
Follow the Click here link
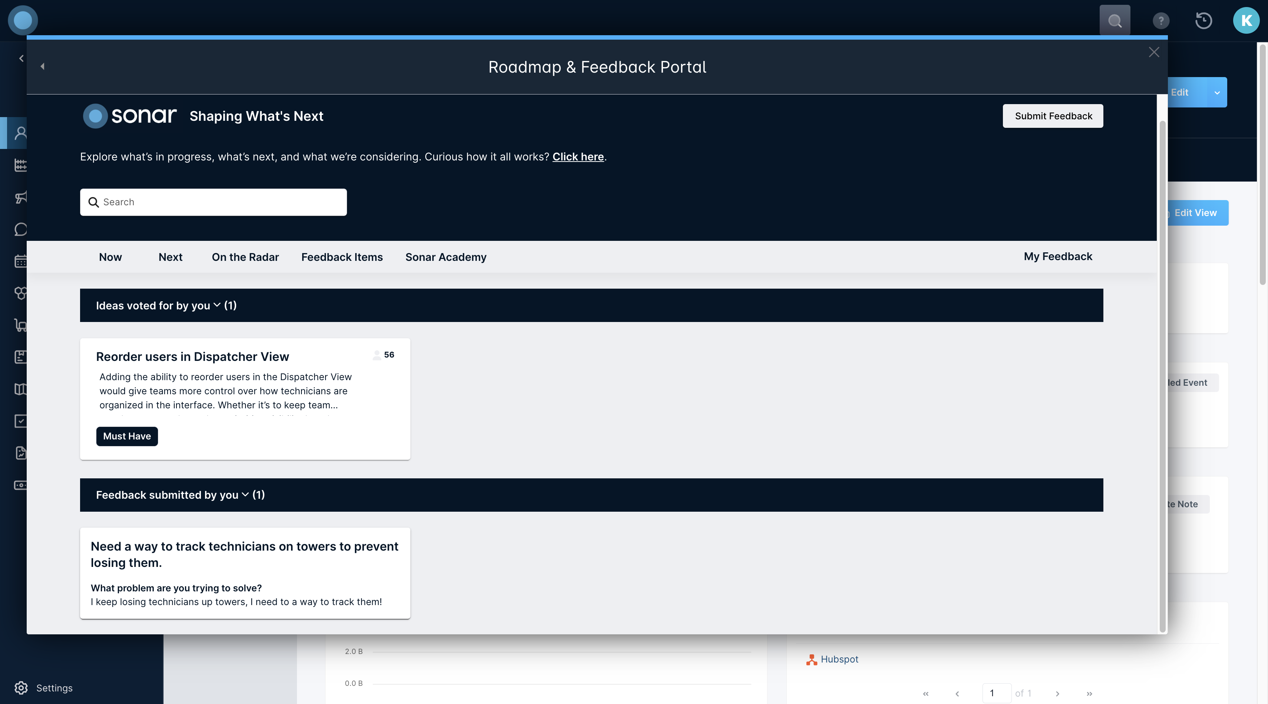578,157
